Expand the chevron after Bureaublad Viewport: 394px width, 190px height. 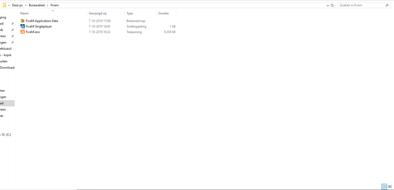point(48,5)
